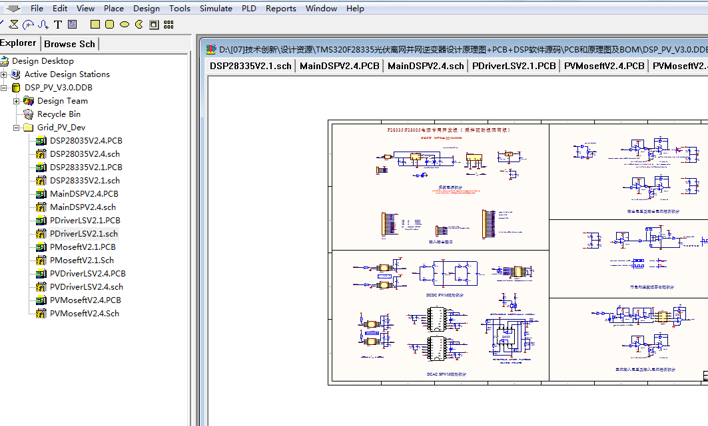Switch to the DSP28335V2.1.sch document tab
This screenshot has height=426, width=708.
[x=250, y=66]
